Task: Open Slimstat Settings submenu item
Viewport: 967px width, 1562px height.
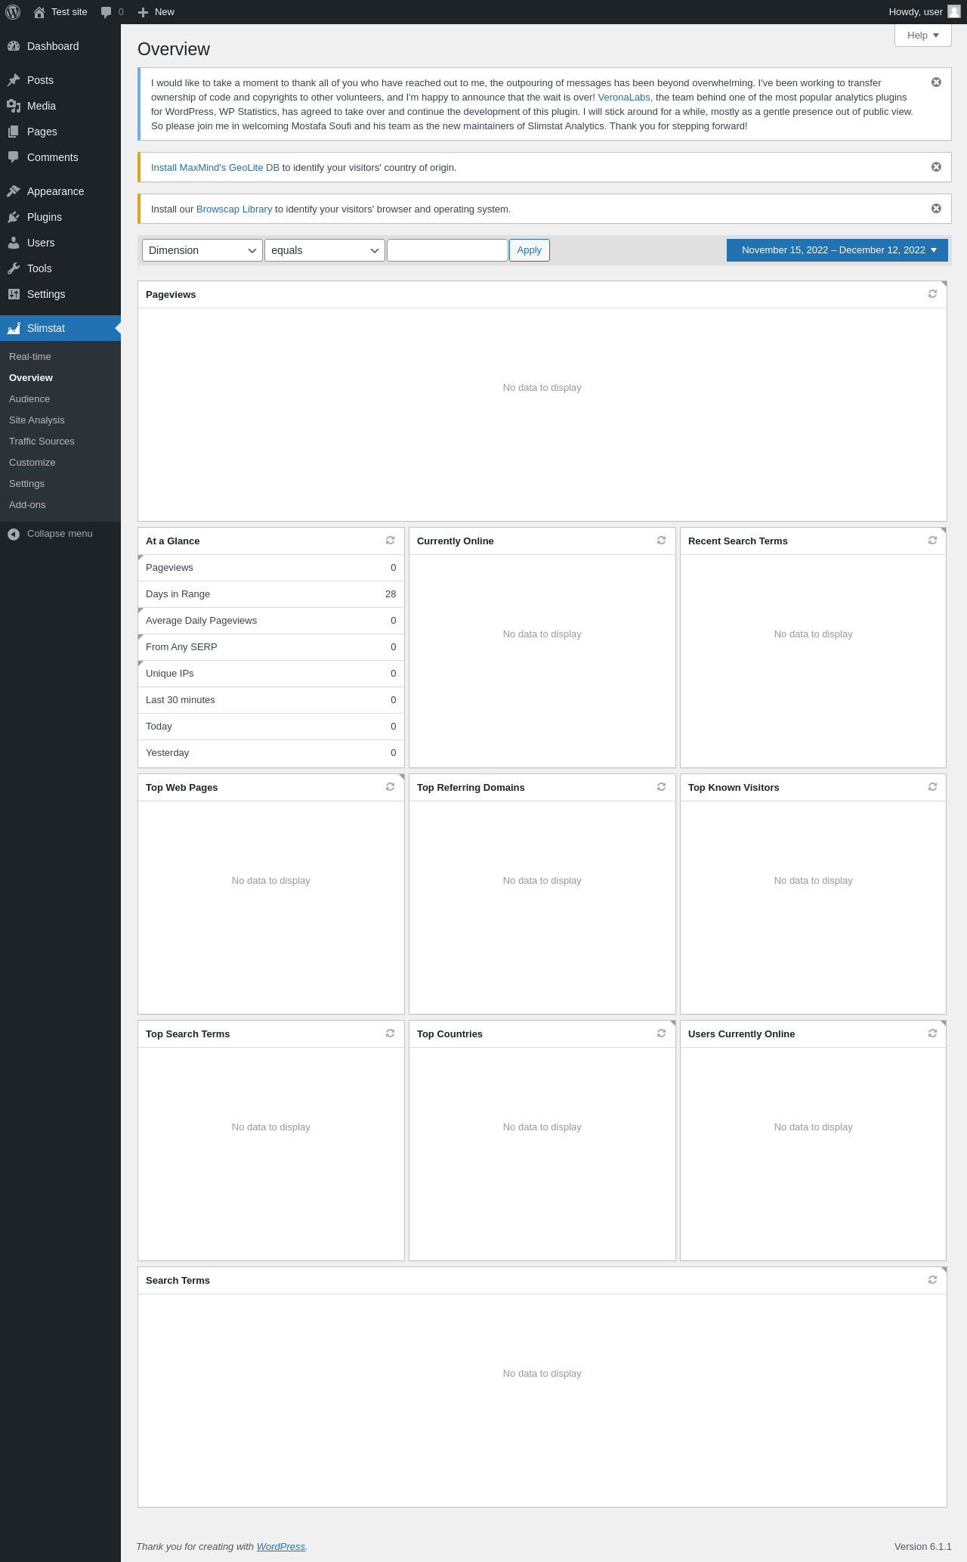Action: (60, 484)
